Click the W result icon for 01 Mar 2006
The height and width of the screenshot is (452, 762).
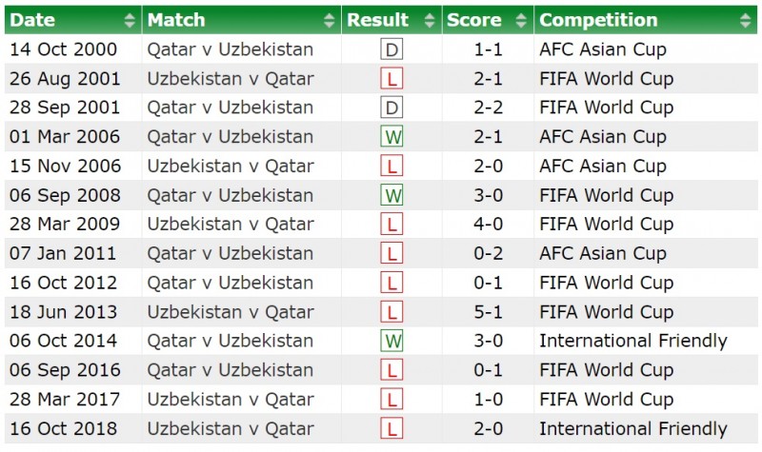tap(391, 137)
